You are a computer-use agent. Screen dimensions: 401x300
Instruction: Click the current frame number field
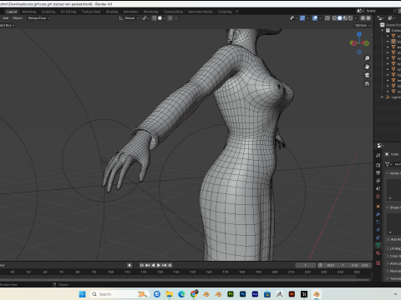point(306,265)
